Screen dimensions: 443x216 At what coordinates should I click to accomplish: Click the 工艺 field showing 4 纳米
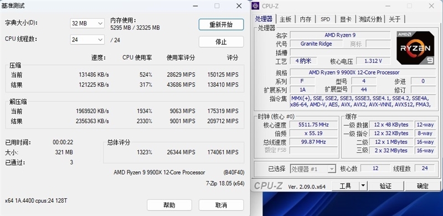[303, 61]
